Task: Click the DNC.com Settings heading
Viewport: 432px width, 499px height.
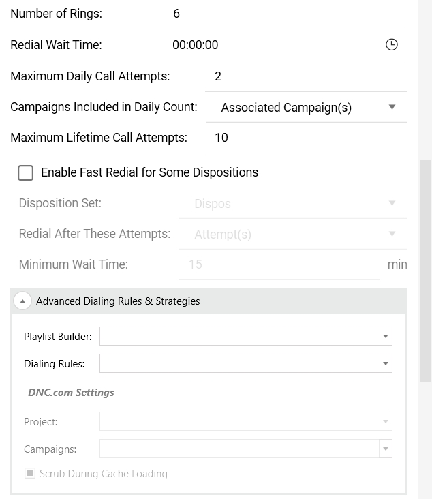Action: click(72, 393)
